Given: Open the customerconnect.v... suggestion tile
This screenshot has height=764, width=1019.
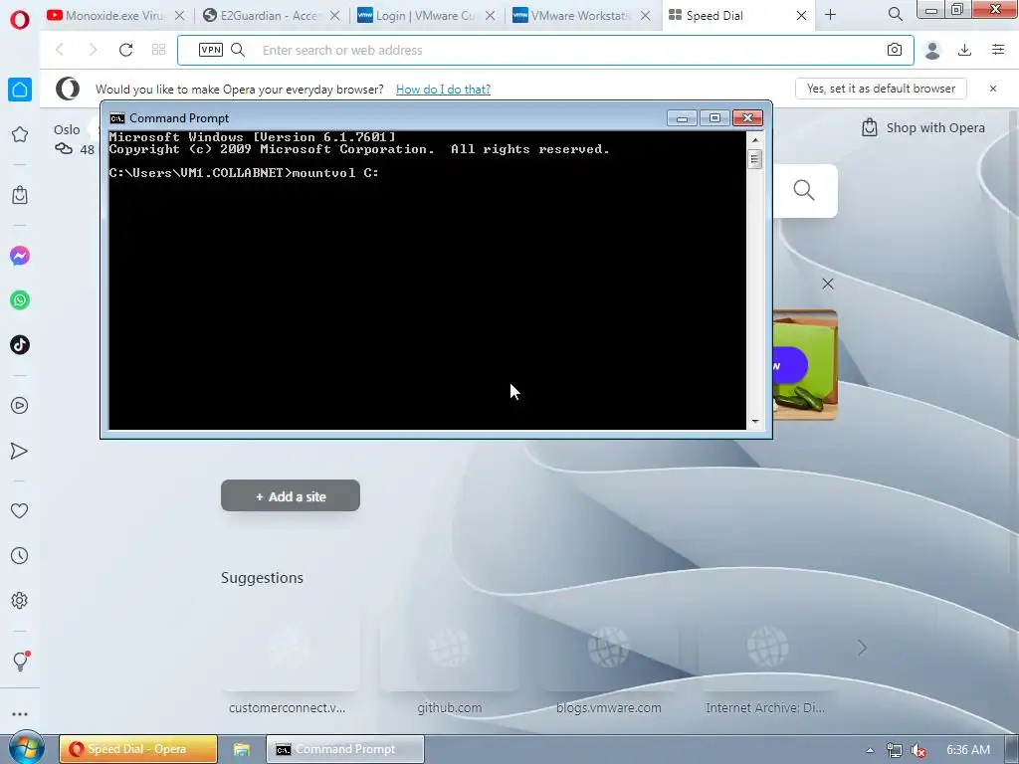Looking at the screenshot, I should pyautogui.click(x=290, y=661).
